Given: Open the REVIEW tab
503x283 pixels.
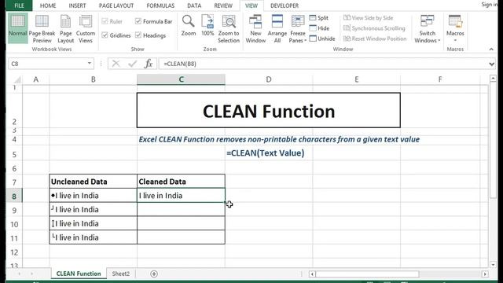Looking at the screenshot, I should (x=223, y=6).
